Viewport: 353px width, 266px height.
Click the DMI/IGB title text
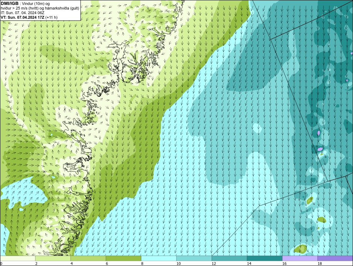pyautogui.click(x=10, y=4)
